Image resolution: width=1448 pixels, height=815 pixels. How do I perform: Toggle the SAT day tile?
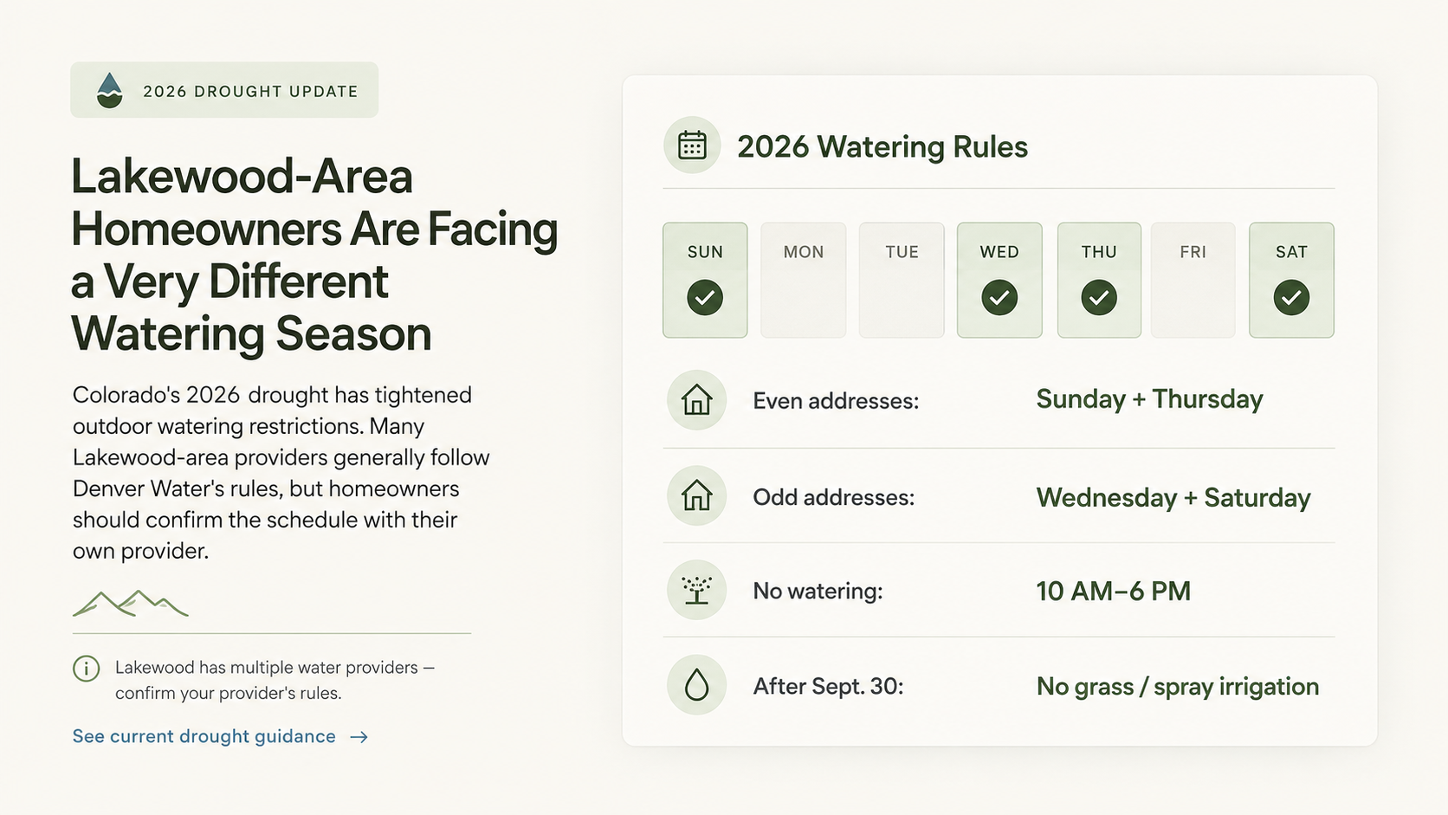1291,280
